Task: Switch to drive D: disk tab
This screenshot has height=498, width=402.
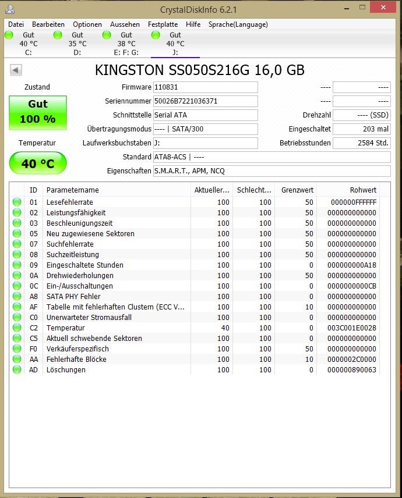Action: click(77, 44)
